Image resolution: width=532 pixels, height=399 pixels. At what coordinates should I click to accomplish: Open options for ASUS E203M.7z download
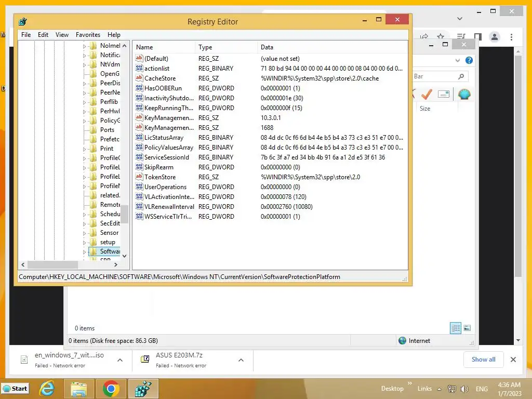click(x=241, y=360)
